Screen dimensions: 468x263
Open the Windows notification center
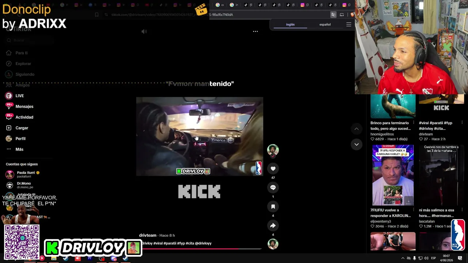point(460,258)
